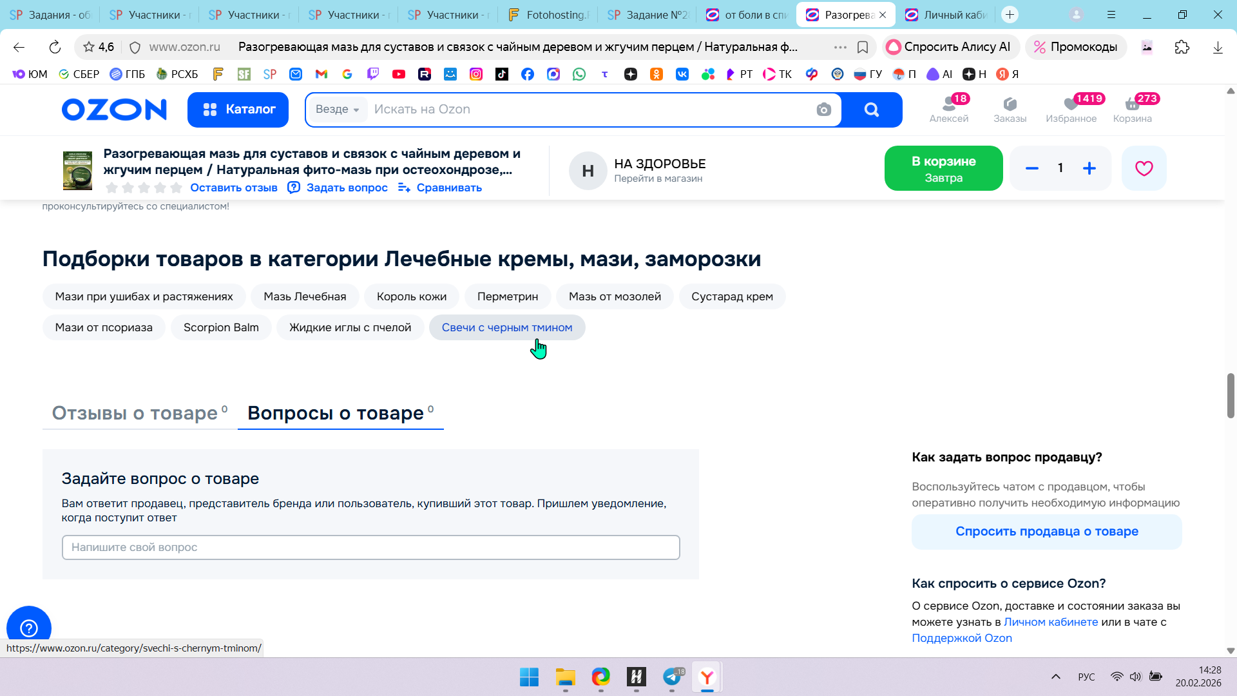Switch to Отзывы о товаре tab
Screen dimensions: 1237x696
point(135,413)
